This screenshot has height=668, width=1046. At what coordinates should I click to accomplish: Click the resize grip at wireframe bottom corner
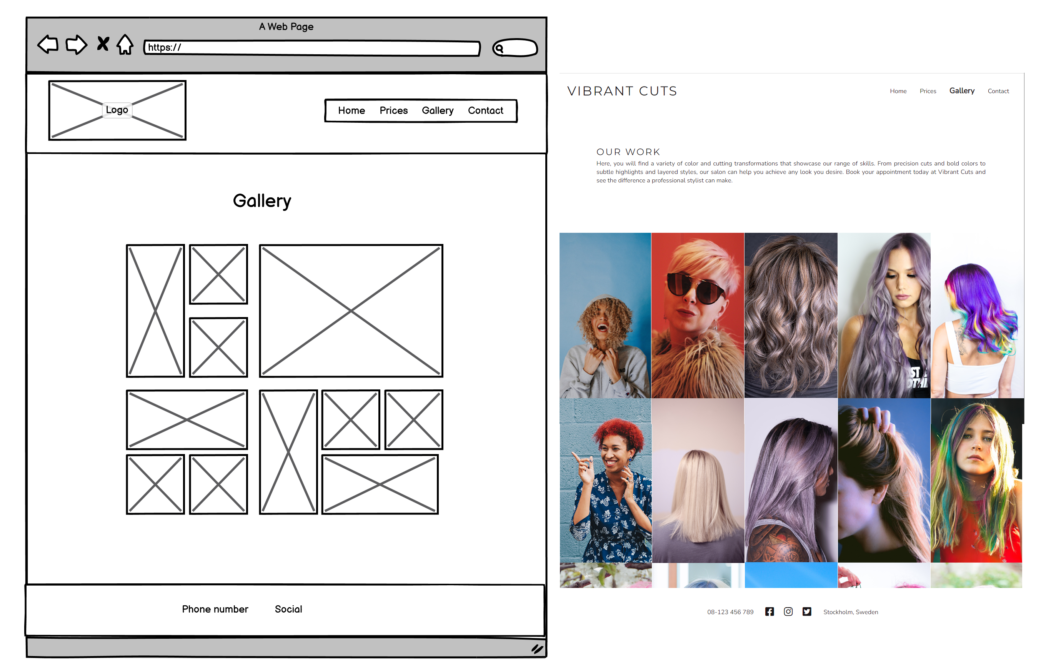click(x=537, y=649)
